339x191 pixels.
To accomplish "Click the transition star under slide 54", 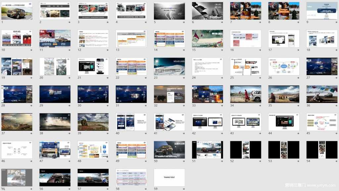I will coord(336,161).
